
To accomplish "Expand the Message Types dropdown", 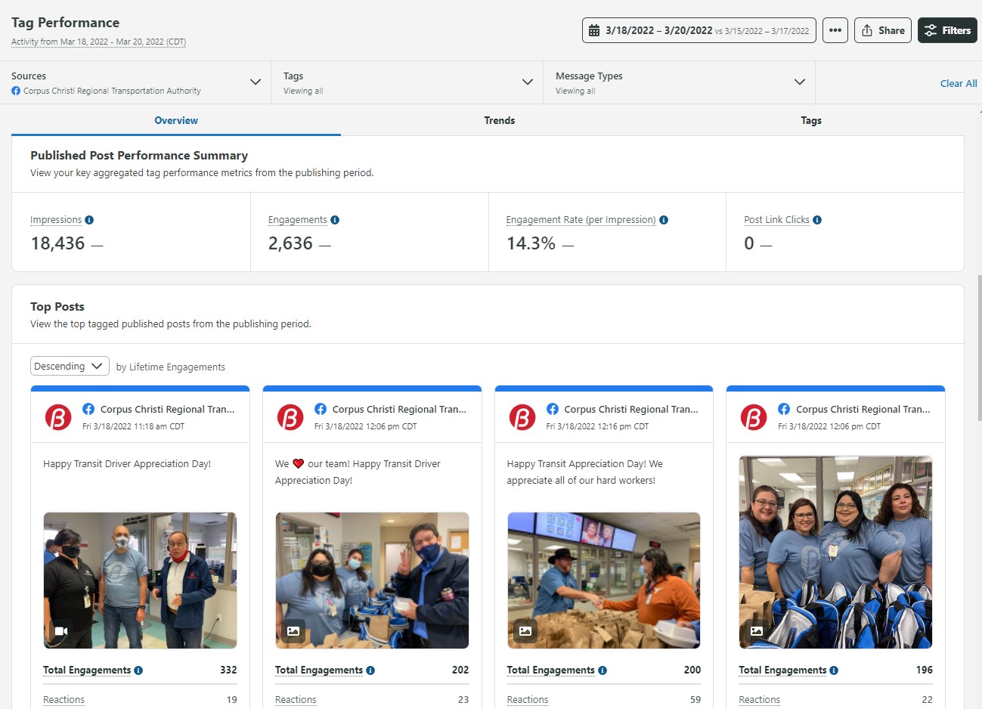I will pyautogui.click(x=799, y=82).
